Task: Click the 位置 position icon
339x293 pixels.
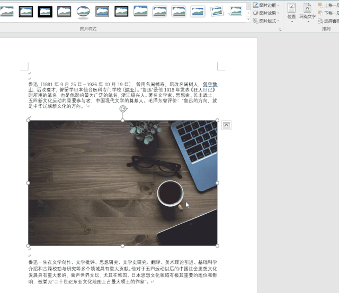Action: click(291, 11)
